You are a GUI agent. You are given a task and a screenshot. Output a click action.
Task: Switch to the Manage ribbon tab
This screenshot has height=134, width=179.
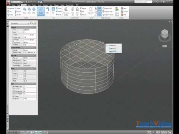[x=56, y=5]
